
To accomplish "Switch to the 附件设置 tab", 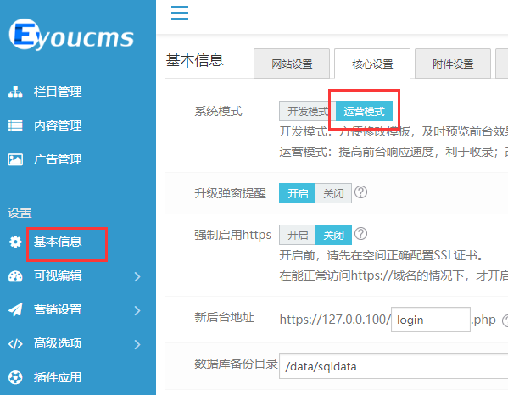I will [x=453, y=64].
